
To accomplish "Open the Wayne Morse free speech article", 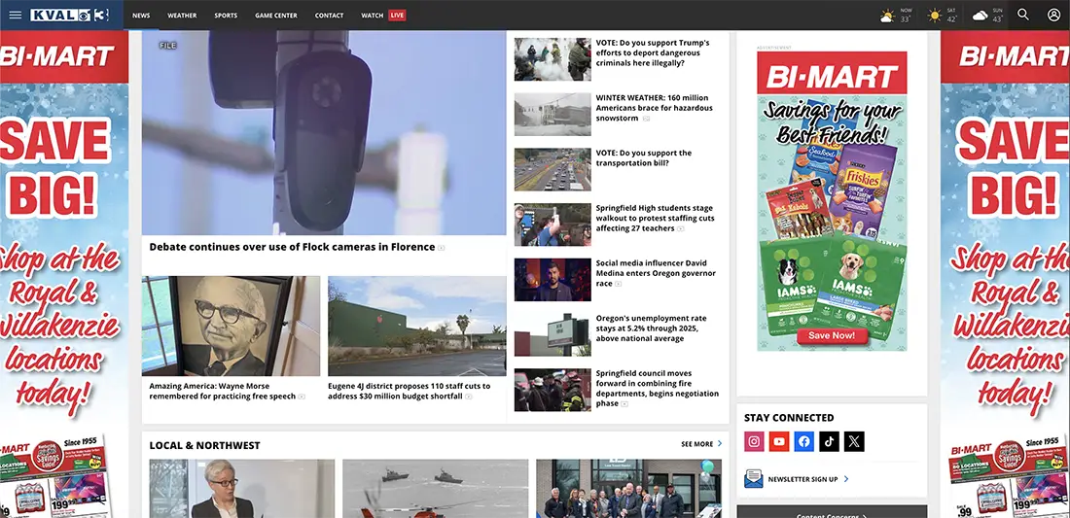I will (223, 391).
